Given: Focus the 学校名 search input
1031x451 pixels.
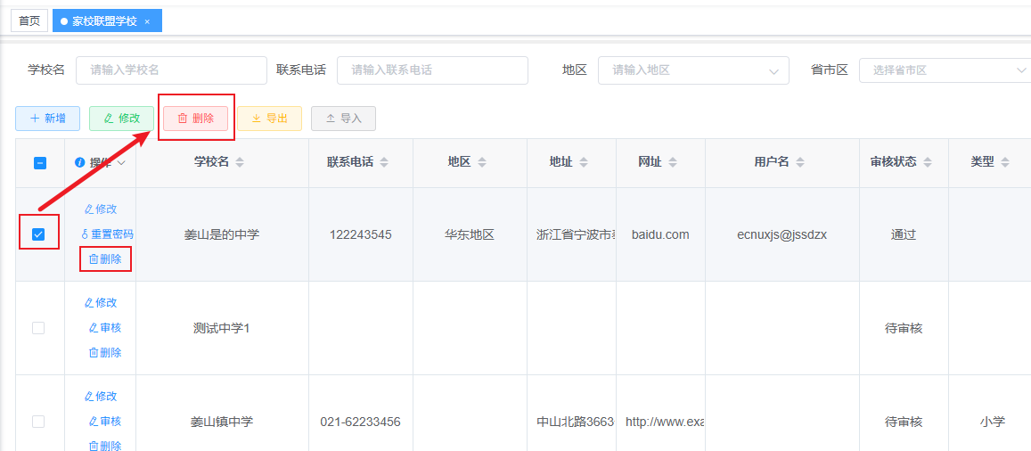Looking at the screenshot, I should coord(171,70).
